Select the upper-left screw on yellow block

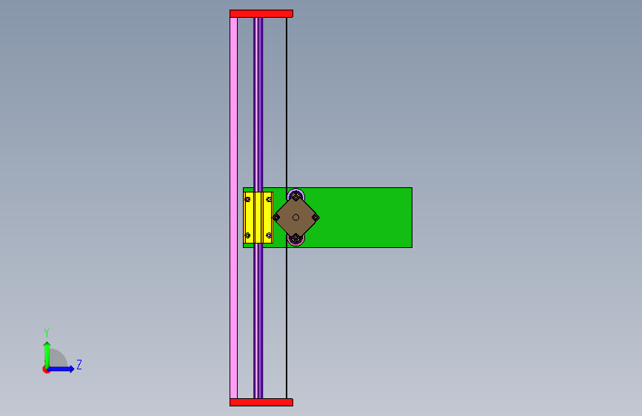(x=247, y=199)
